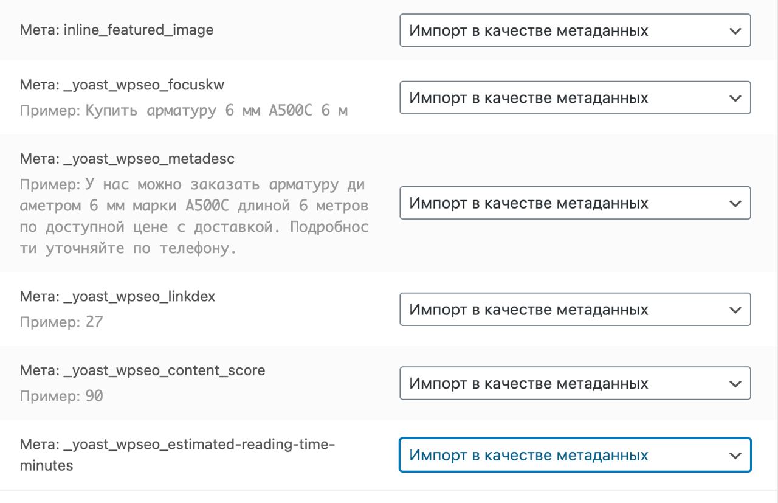Click the "Мета: inline_featured_image" label

tap(117, 30)
